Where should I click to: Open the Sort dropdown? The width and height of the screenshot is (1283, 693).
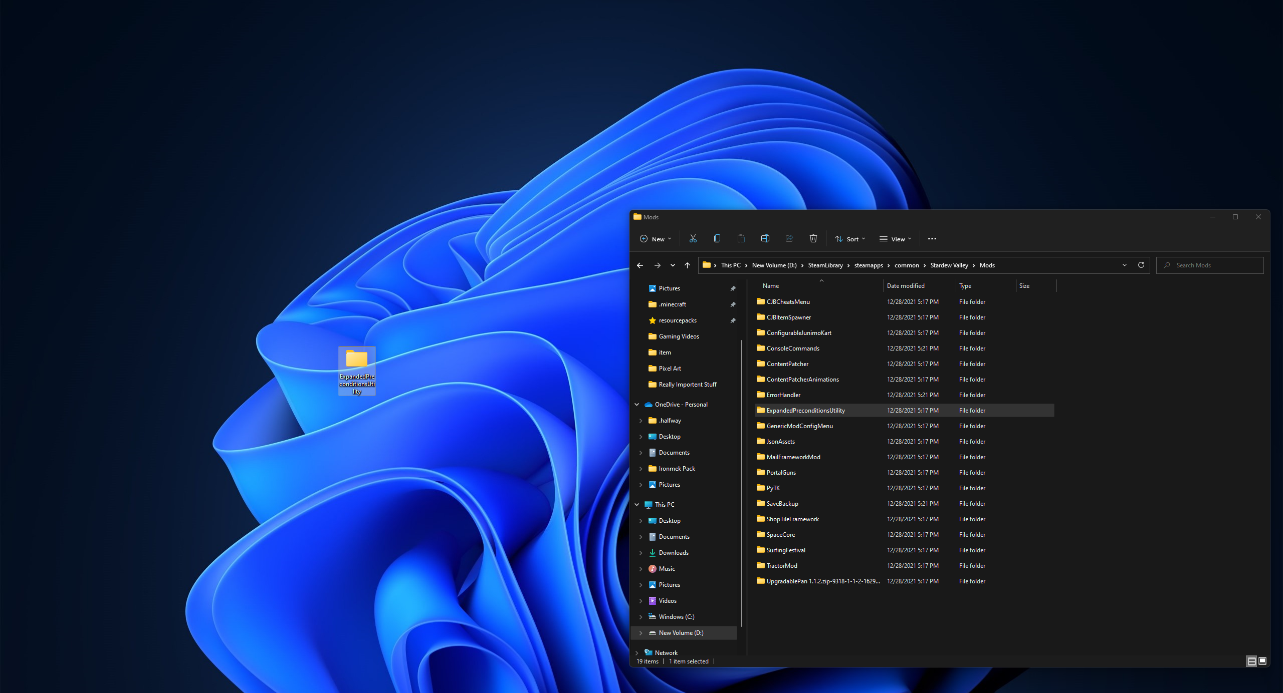(x=850, y=239)
